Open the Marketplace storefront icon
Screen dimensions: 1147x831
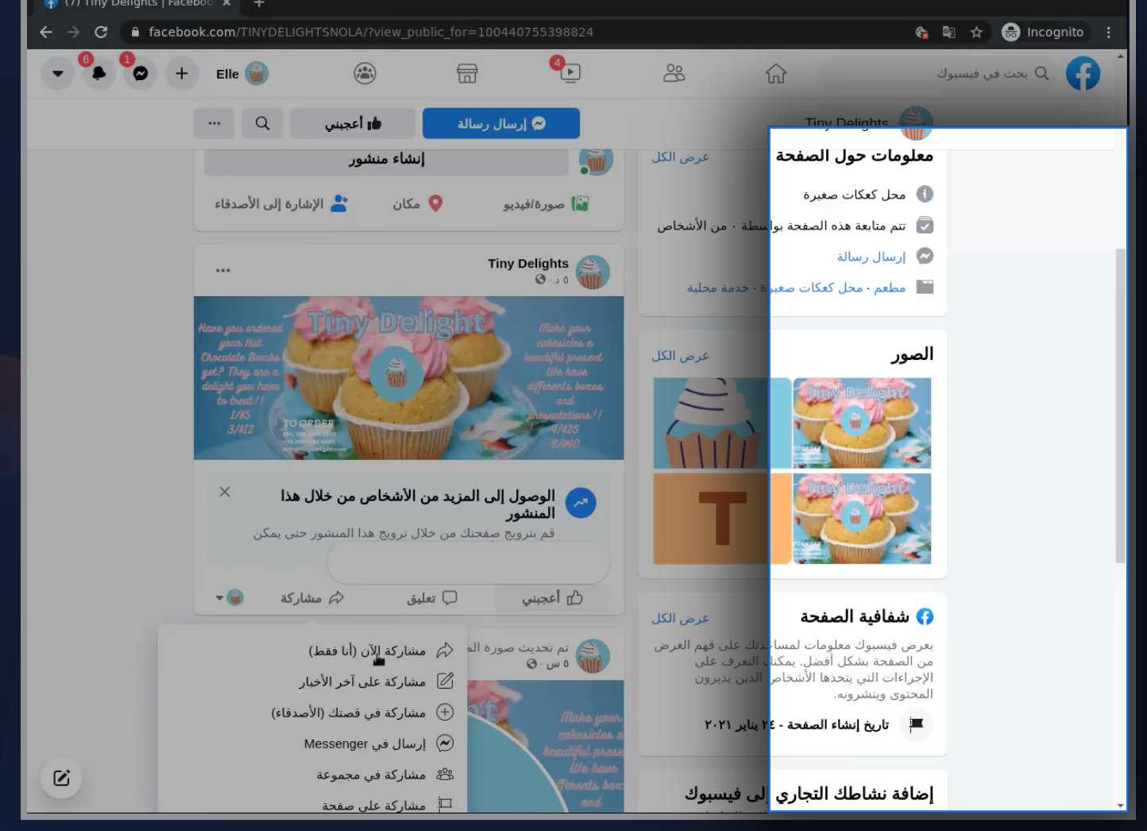467,74
